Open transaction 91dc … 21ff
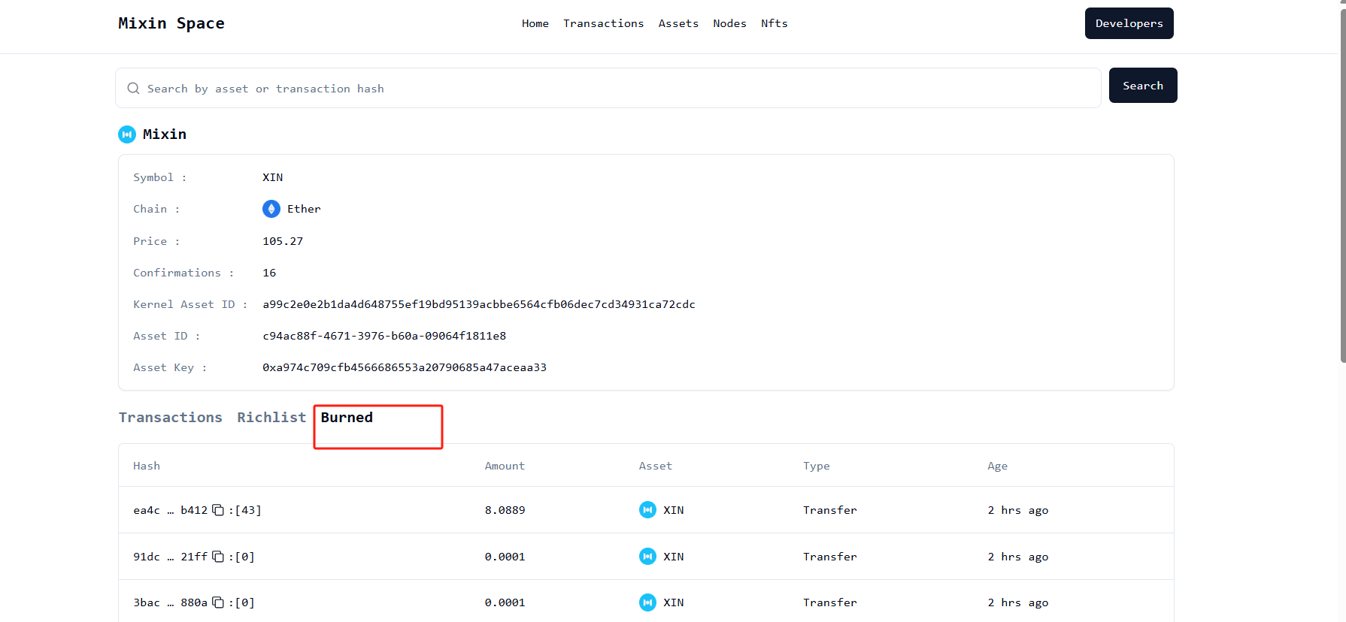 [170, 557]
